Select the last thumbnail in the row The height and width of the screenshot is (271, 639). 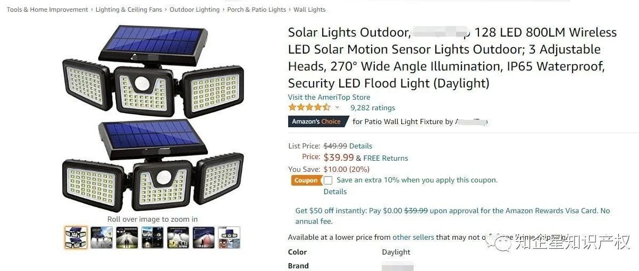229,238
